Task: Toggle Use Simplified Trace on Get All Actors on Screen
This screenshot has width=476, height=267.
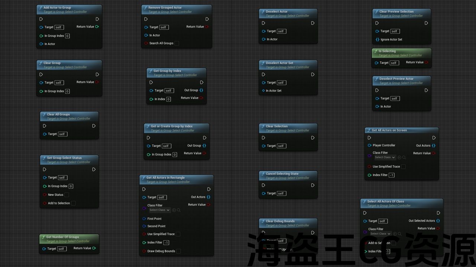Action: coord(403,167)
